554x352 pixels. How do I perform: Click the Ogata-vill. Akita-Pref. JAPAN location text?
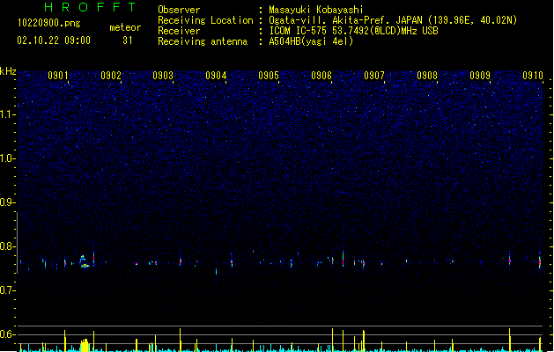393,20
